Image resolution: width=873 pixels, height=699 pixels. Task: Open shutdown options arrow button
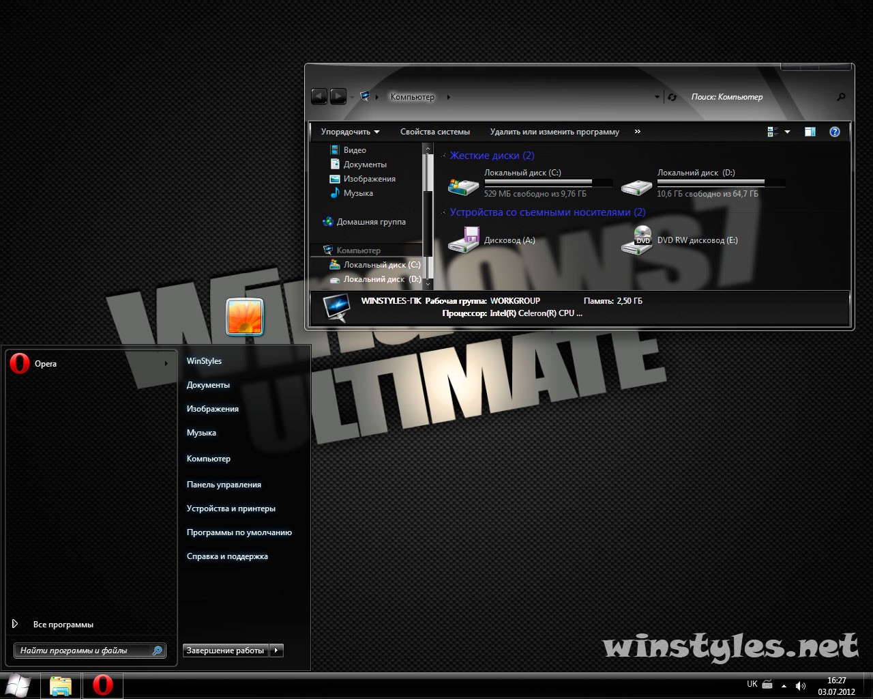[276, 651]
